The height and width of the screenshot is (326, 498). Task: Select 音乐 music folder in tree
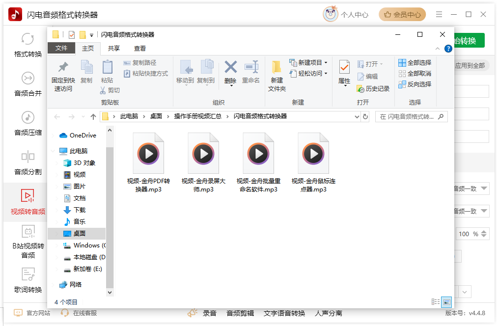coord(75,221)
